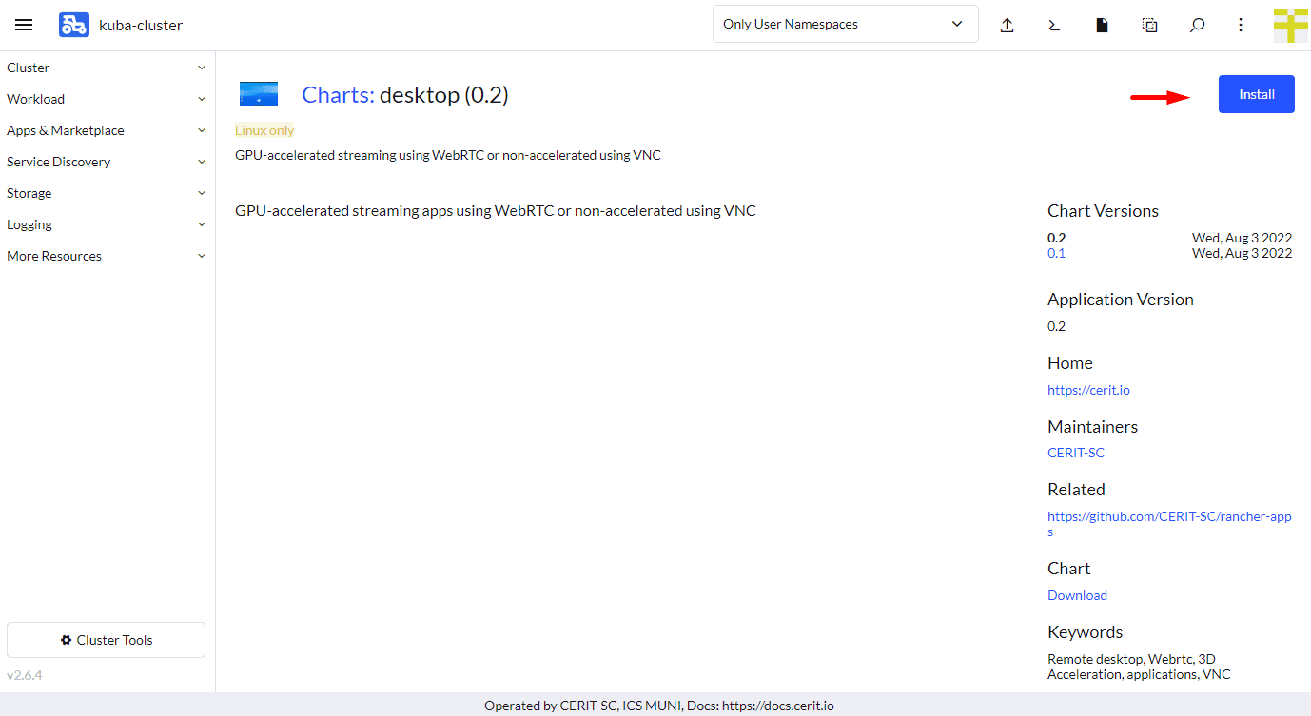Expand Apps & Marketplace section
The image size is (1311, 716).
[107, 130]
